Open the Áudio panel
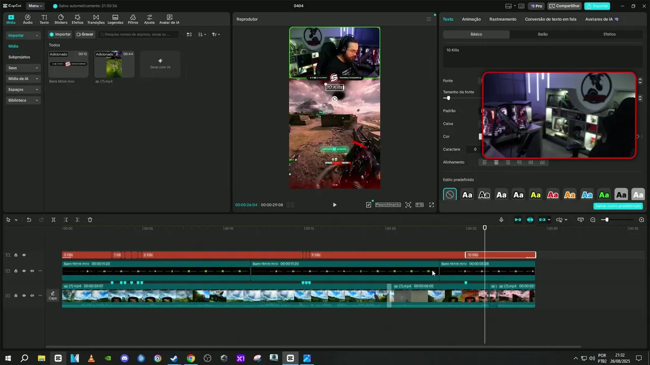650x365 pixels. (x=27, y=19)
